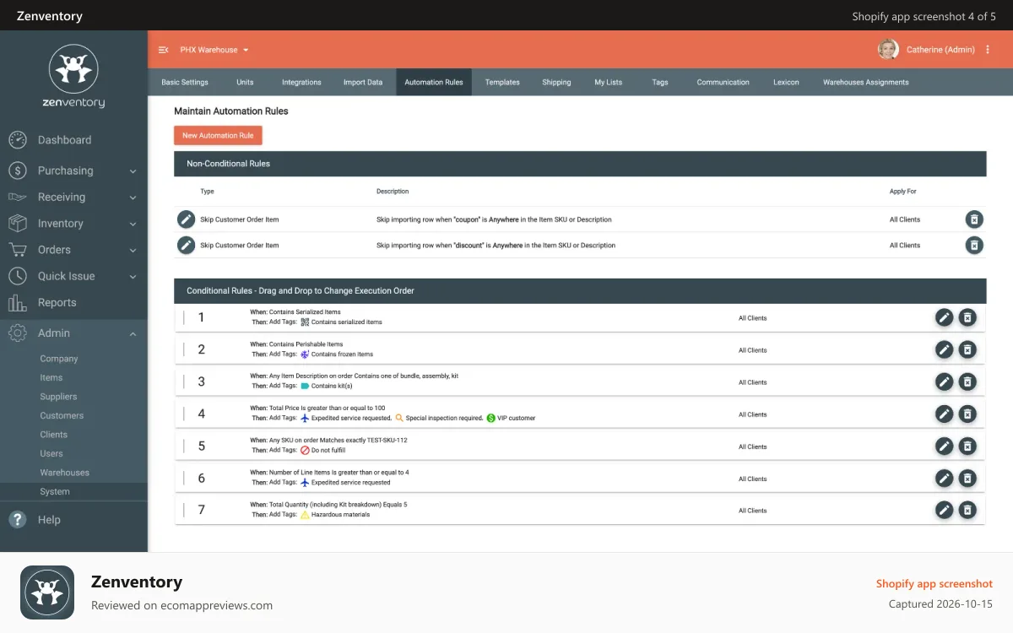This screenshot has width=1013, height=633.
Task: Switch to the Integrations tab
Action: click(x=301, y=82)
